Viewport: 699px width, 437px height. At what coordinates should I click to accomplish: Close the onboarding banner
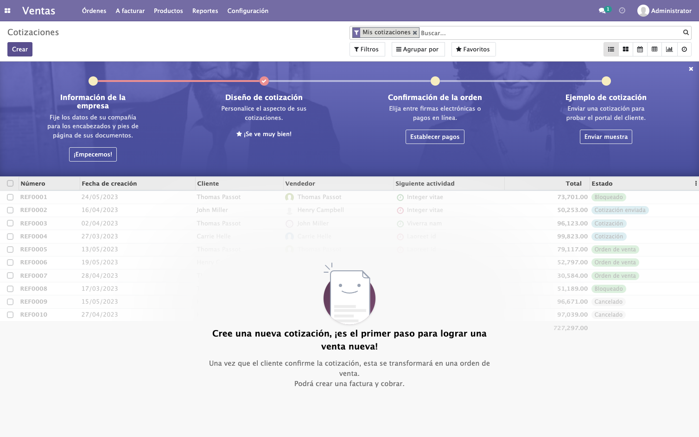click(x=691, y=69)
